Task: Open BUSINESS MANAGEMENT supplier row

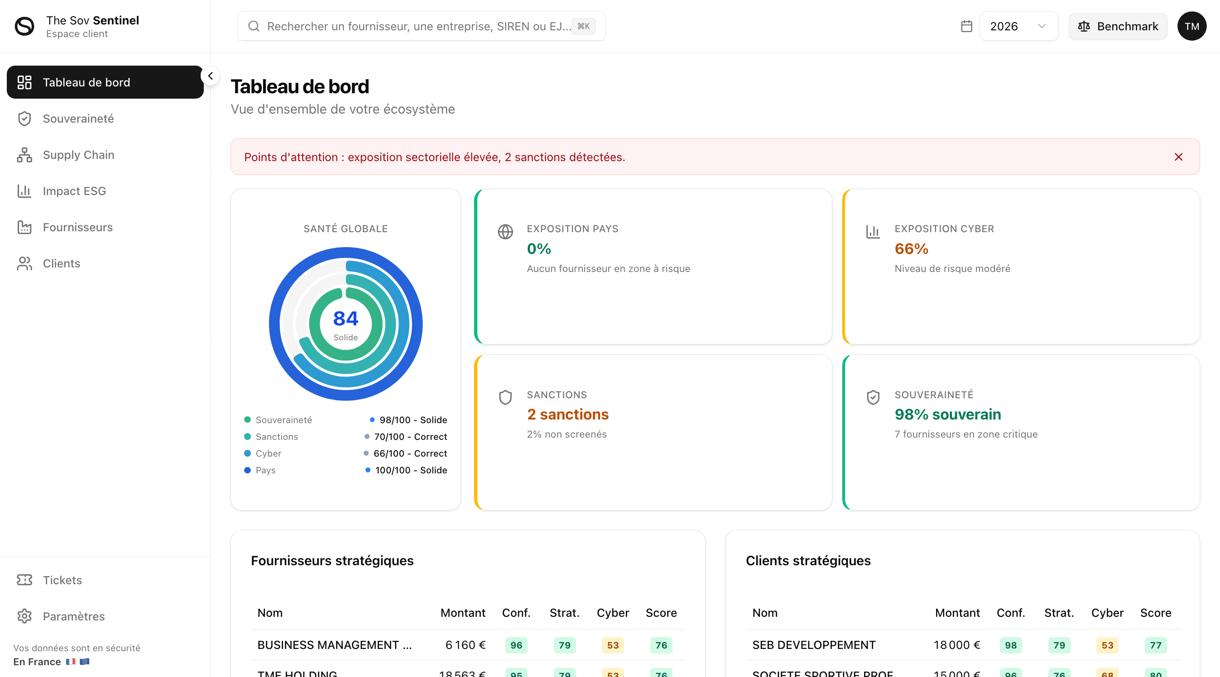Action: point(468,645)
